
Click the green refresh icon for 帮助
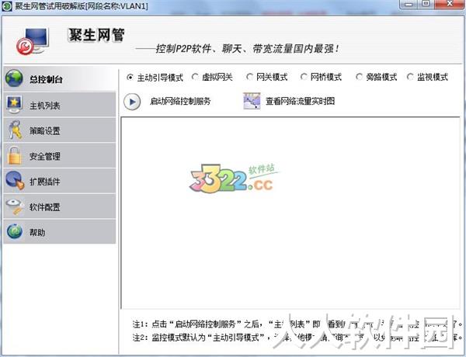click(x=15, y=231)
